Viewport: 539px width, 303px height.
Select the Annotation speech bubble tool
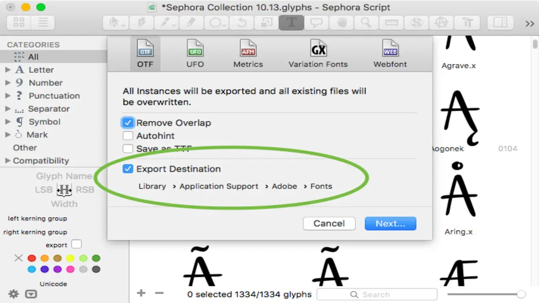316,23
